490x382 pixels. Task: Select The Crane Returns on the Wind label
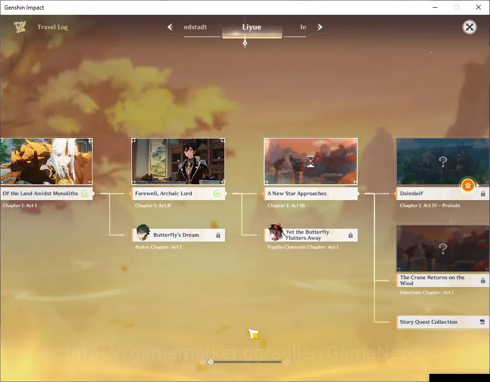coord(443,280)
